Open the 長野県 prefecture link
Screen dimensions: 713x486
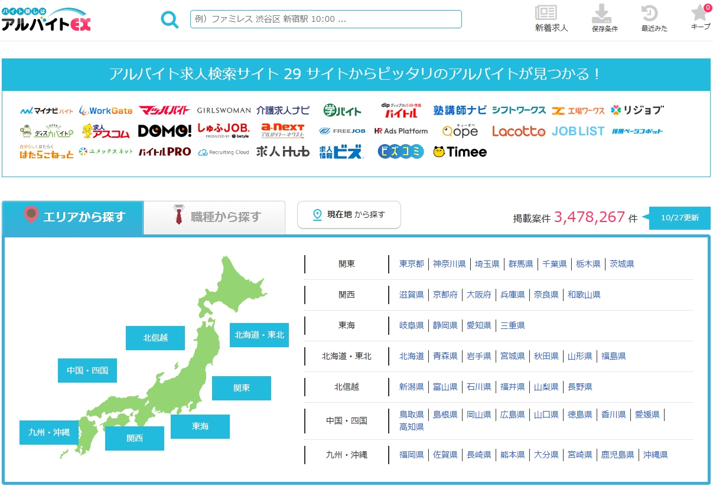[x=580, y=387]
